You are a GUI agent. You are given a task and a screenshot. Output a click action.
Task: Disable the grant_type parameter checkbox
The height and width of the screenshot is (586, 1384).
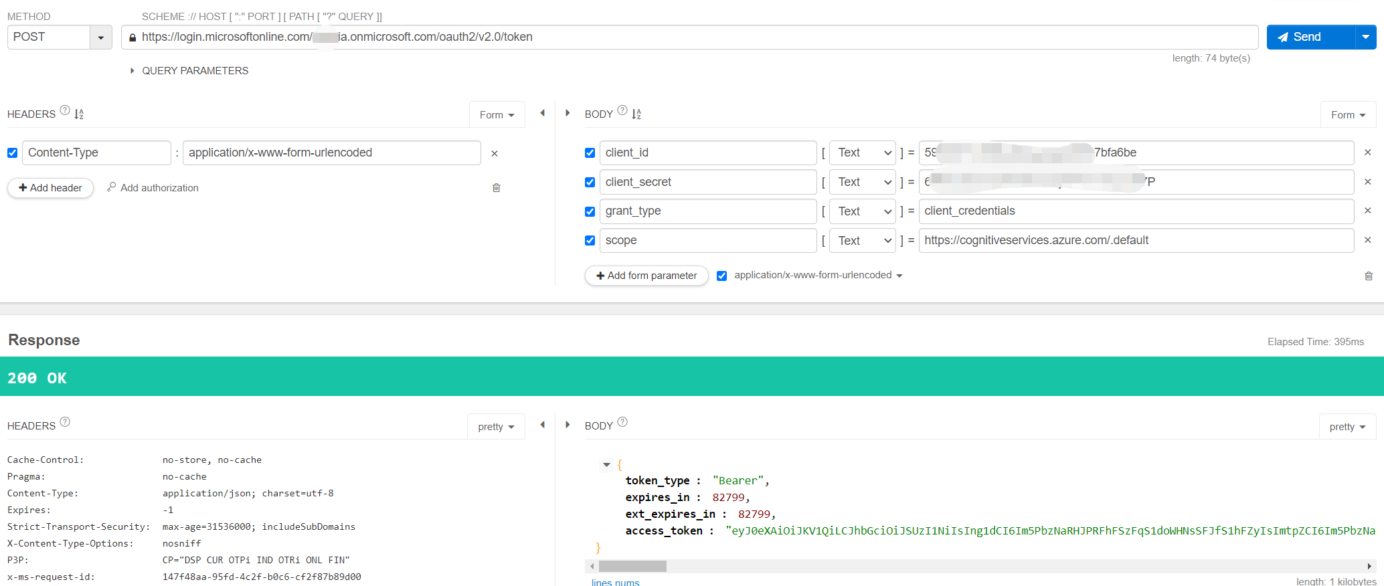pyautogui.click(x=590, y=211)
